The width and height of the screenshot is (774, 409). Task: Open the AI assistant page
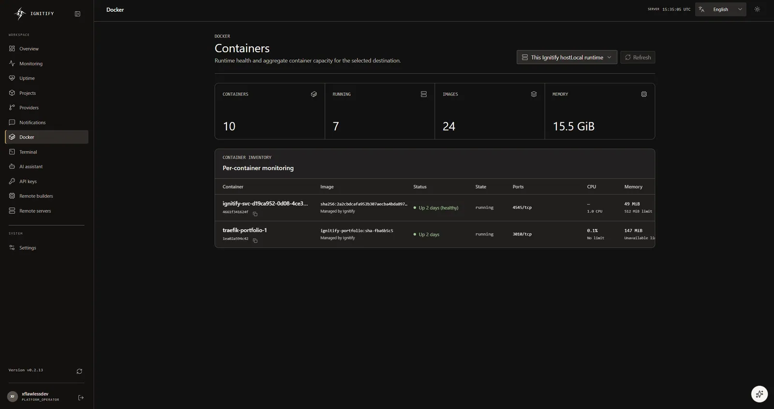click(46, 167)
